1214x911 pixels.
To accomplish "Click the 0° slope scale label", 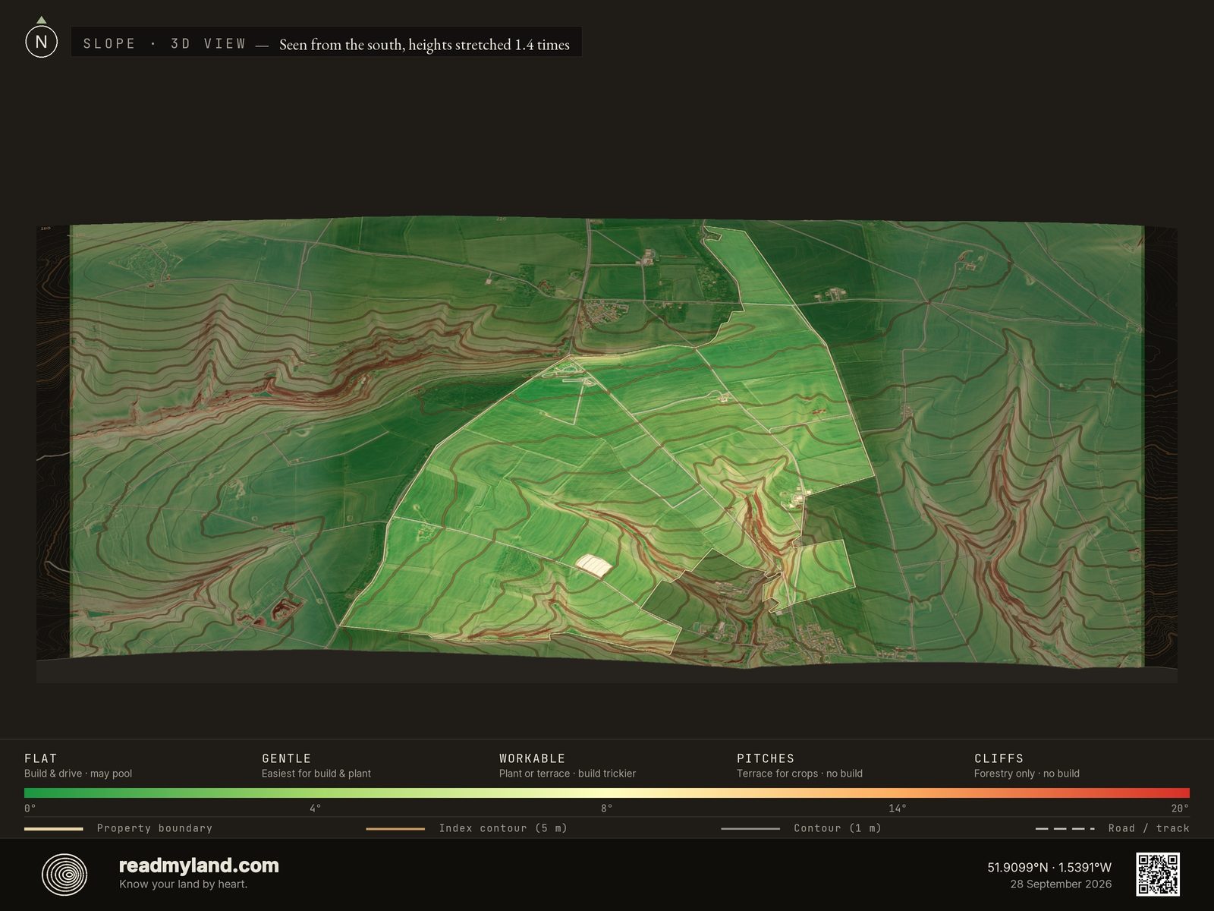I will (x=30, y=809).
